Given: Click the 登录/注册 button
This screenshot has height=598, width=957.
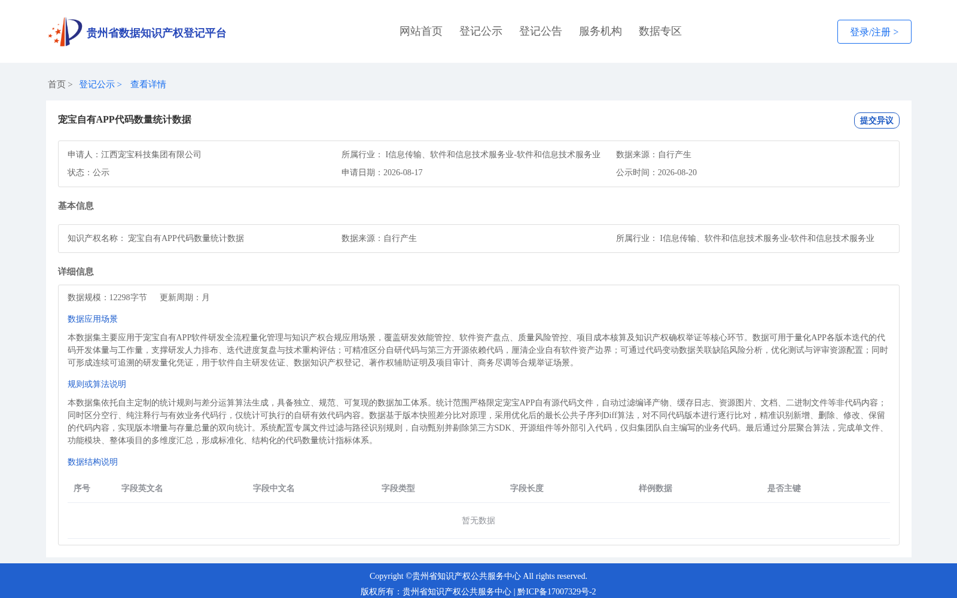Looking at the screenshot, I should (874, 32).
